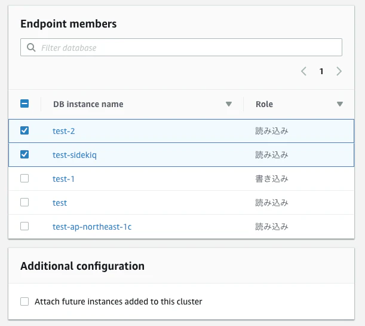Select the 読み込み role for test-2

click(x=272, y=131)
